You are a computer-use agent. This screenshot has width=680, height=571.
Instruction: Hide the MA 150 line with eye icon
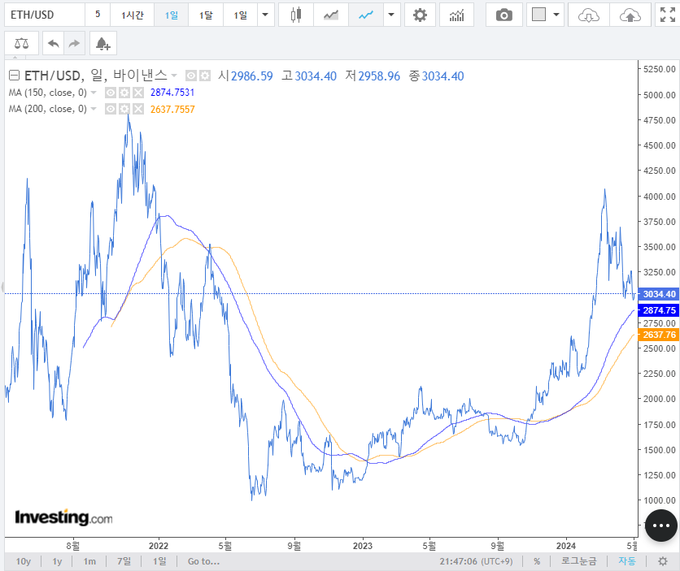111,93
